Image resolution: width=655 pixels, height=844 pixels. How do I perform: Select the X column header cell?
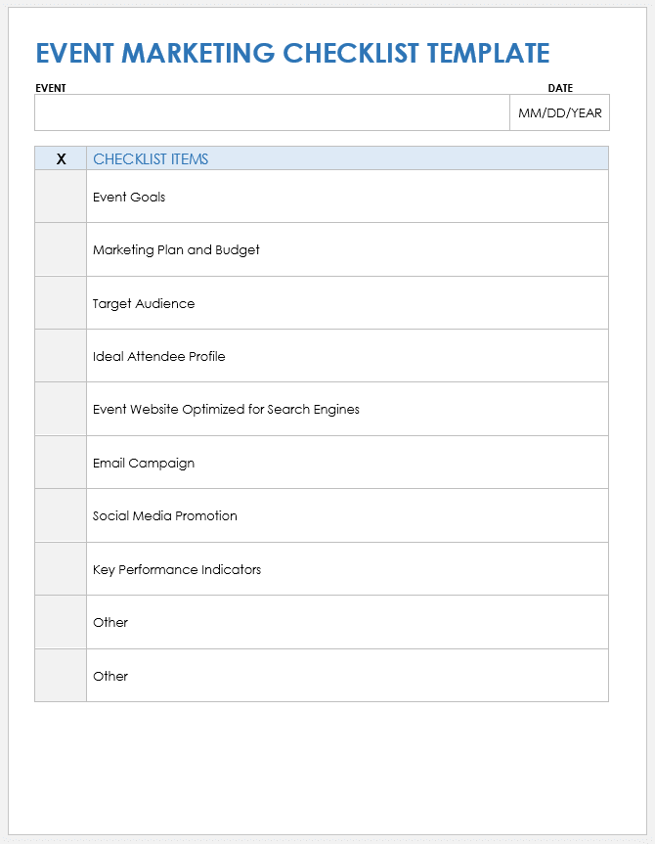pyautogui.click(x=61, y=158)
